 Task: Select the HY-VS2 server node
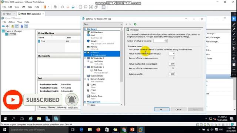pyautogui.click(x=12, y=34)
